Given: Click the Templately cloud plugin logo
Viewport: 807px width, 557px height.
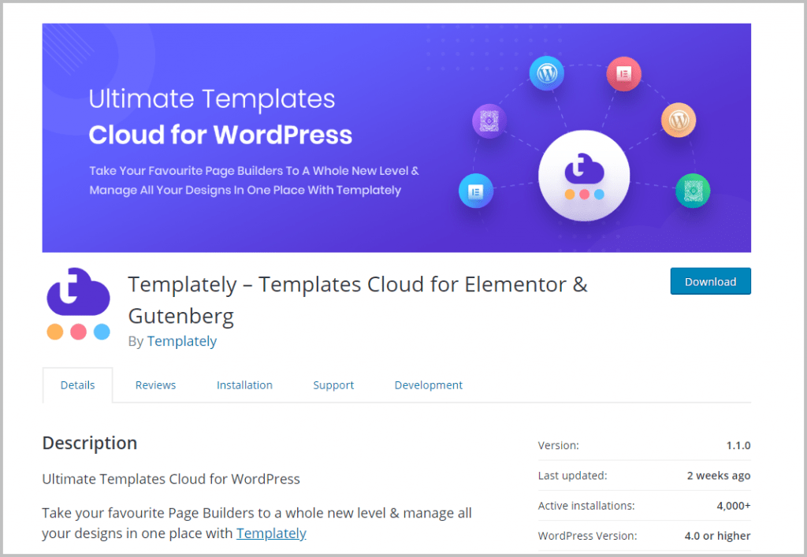Looking at the screenshot, I should click(78, 303).
